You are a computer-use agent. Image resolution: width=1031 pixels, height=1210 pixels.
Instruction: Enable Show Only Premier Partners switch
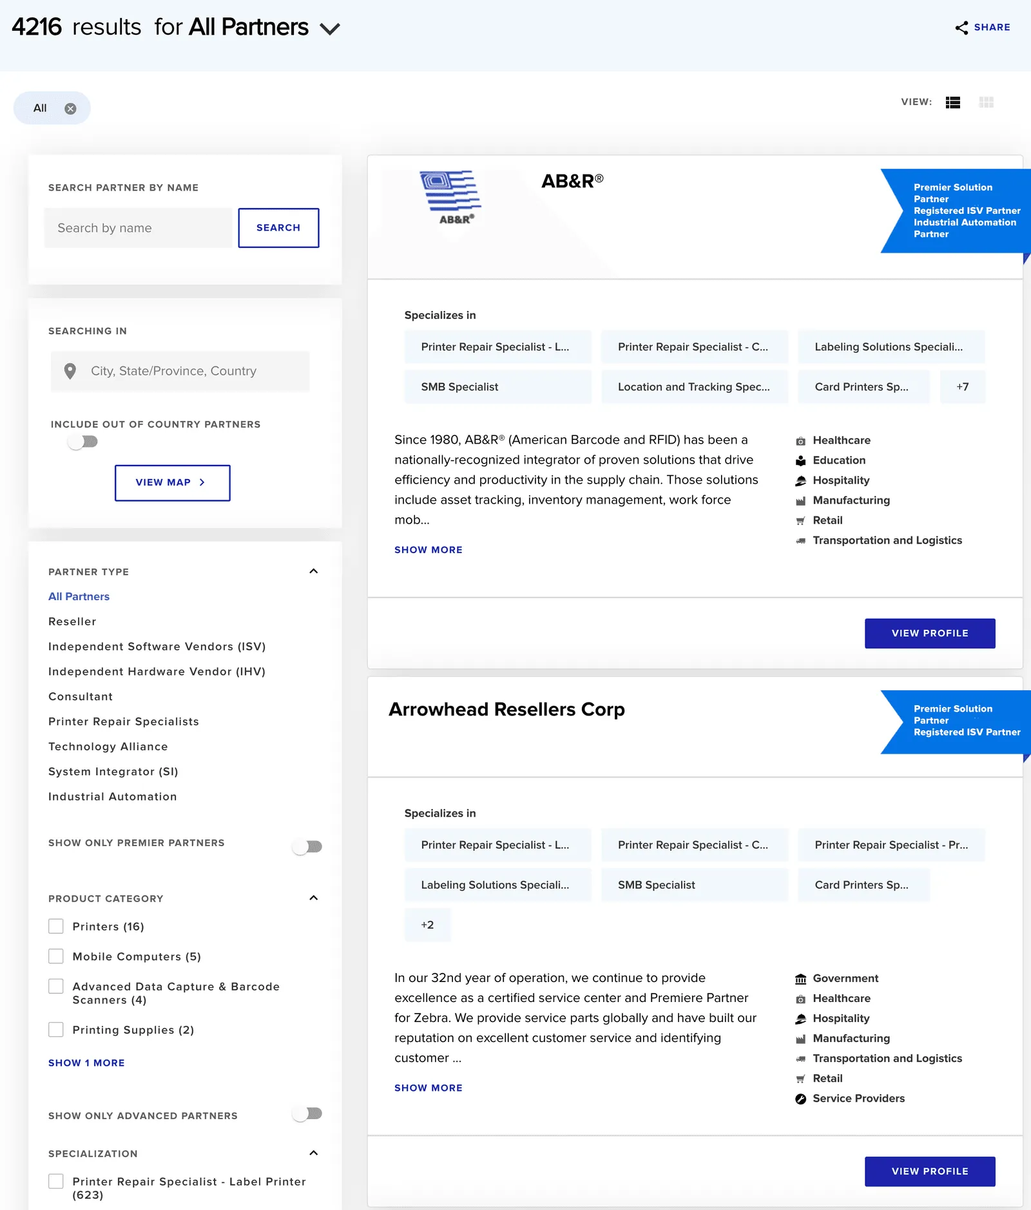[x=307, y=847]
